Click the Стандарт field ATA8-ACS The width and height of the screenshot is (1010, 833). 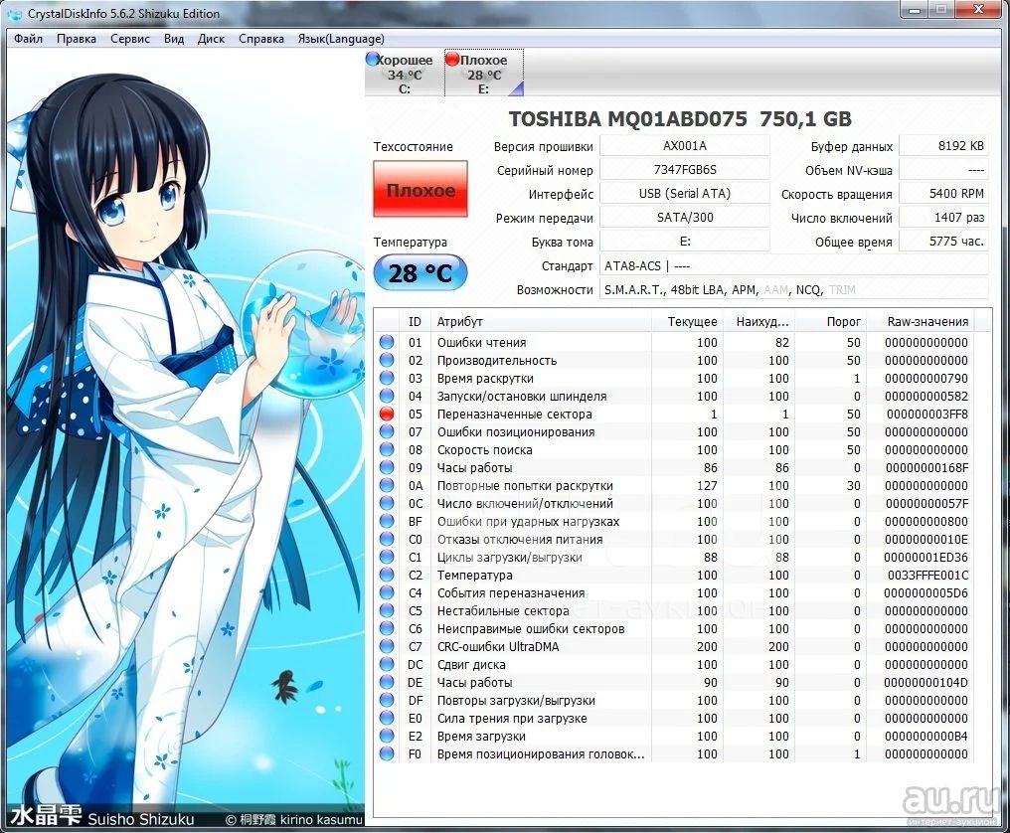794,265
